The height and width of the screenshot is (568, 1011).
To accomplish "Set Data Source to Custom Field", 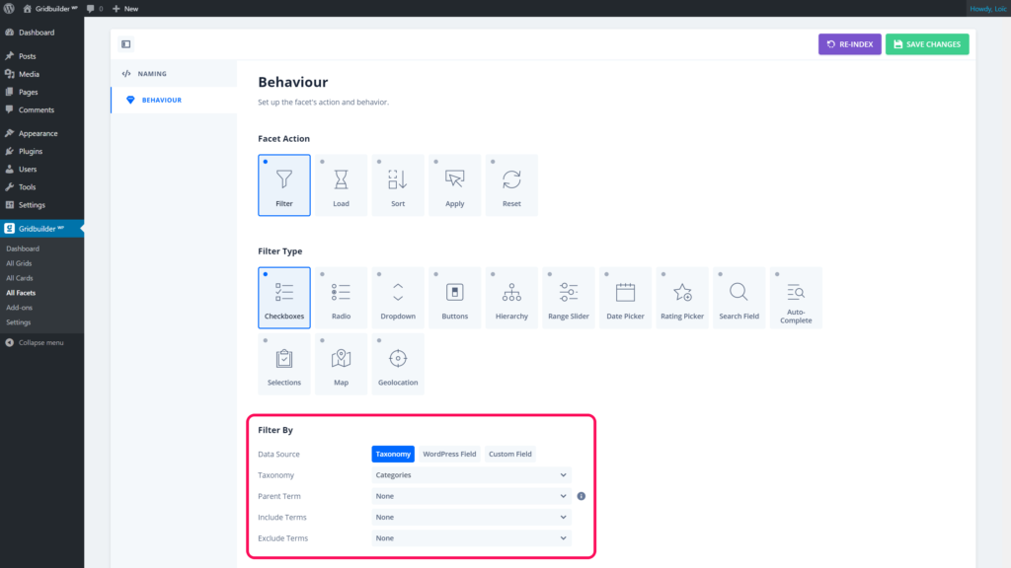I will pyautogui.click(x=510, y=454).
